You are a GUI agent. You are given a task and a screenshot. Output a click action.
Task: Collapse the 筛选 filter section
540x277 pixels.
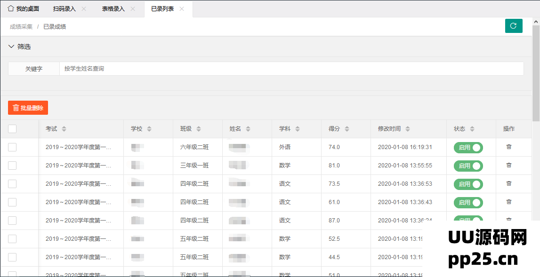click(x=12, y=47)
